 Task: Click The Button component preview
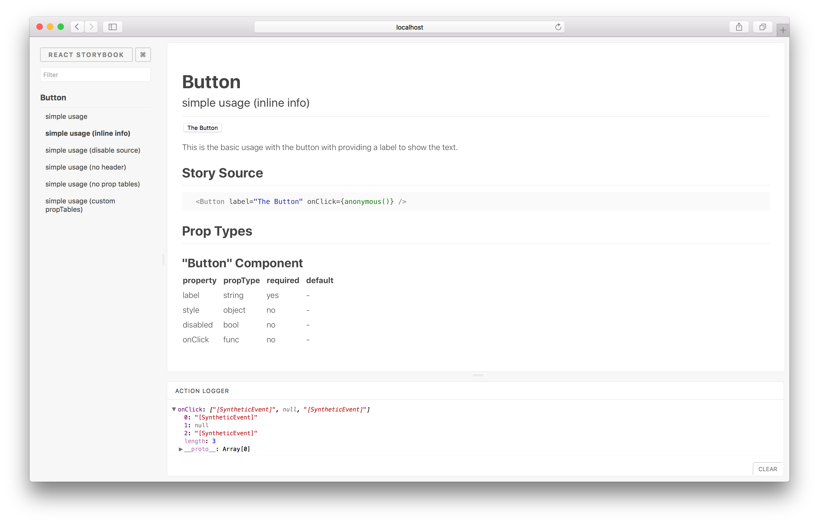pos(202,127)
